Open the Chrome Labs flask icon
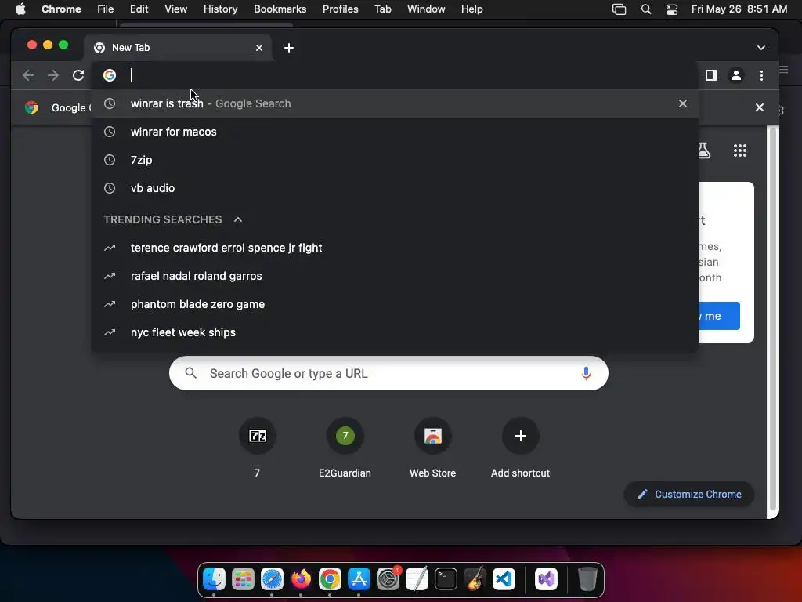This screenshot has height=602, width=802. (x=704, y=150)
